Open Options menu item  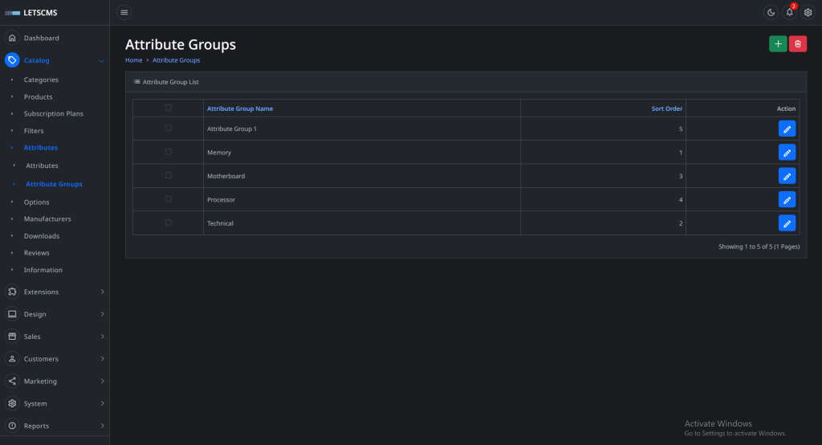click(36, 202)
